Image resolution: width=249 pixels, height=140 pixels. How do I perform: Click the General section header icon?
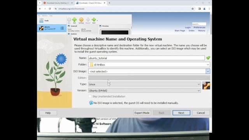coord(69,26)
